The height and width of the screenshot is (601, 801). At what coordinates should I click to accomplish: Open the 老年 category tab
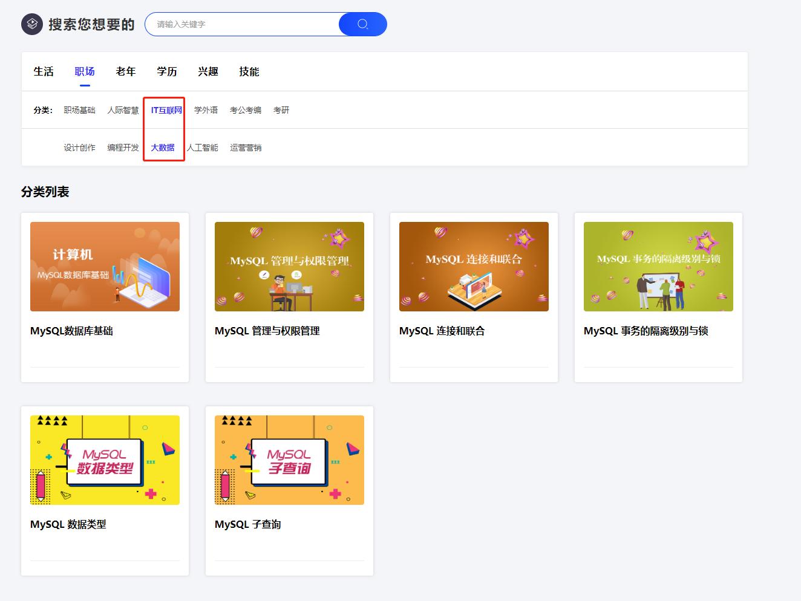point(125,71)
